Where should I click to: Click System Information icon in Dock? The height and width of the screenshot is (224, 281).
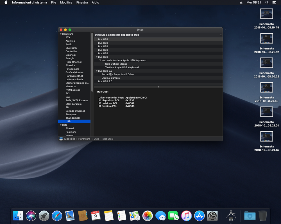click(x=231, y=216)
